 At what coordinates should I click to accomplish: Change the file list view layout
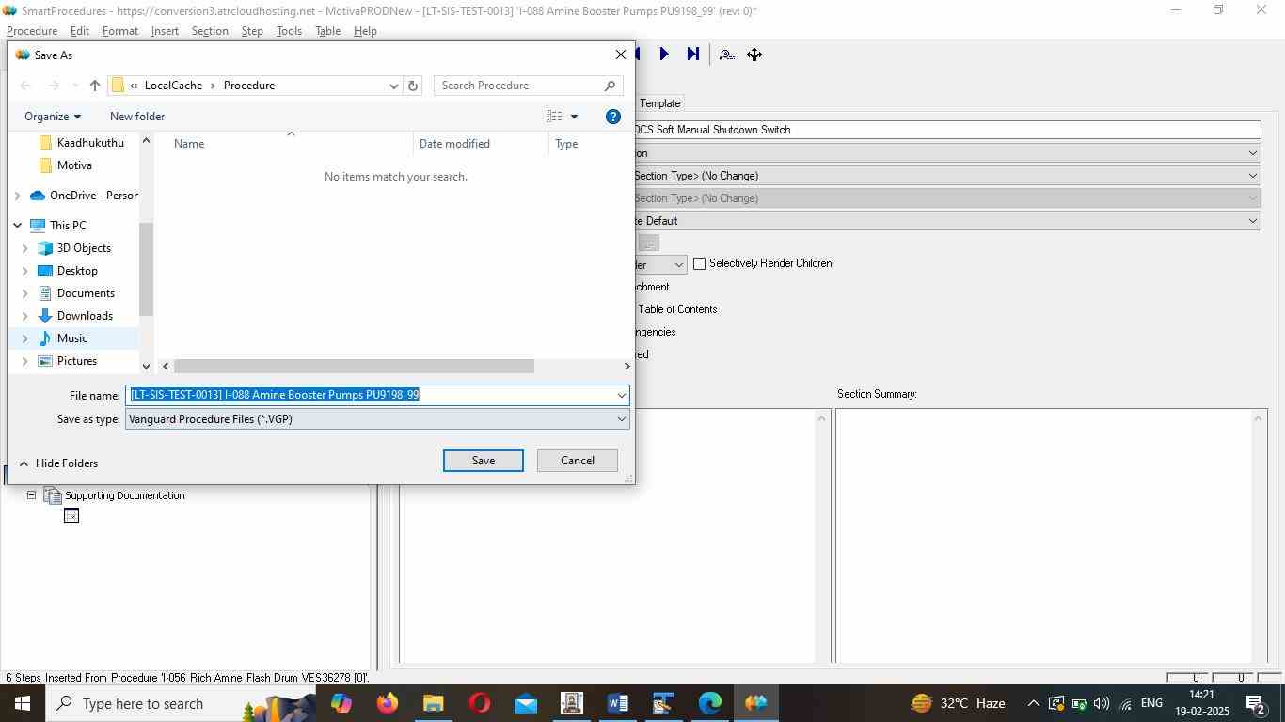tap(555, 117)
